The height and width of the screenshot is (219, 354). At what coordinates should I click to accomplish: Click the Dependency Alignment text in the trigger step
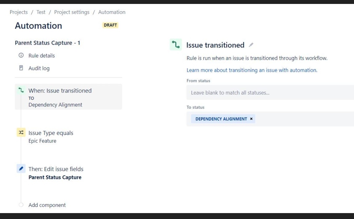click(x=55, y=105)
